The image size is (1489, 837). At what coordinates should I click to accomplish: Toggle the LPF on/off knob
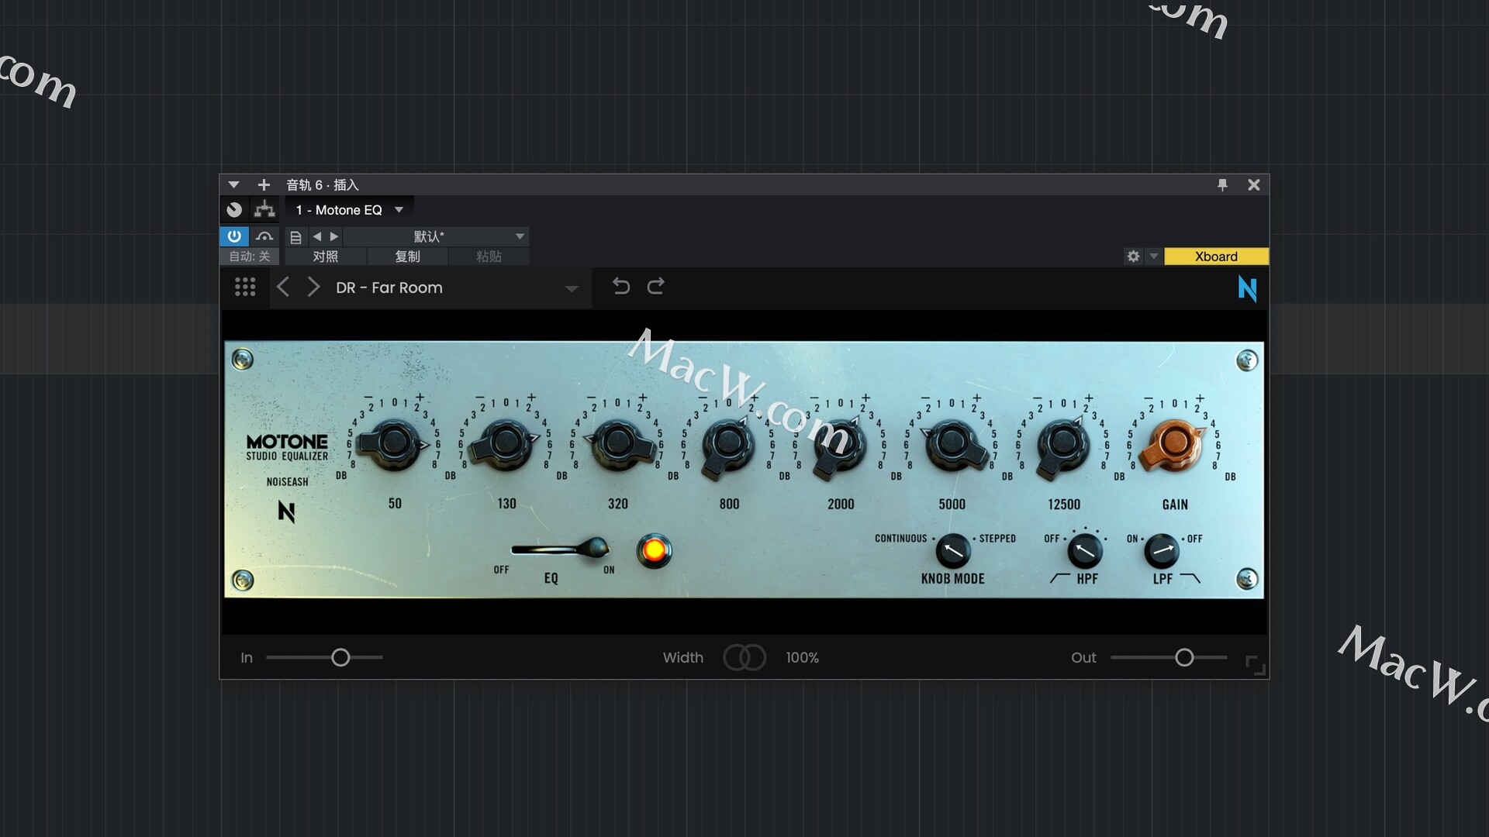coord(1162,551)
